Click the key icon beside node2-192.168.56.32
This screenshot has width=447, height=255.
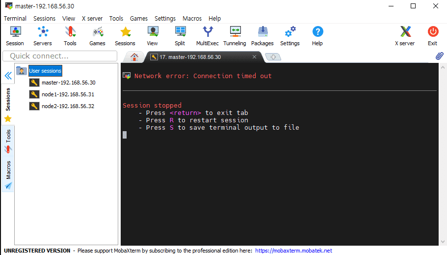pos(34,106)
